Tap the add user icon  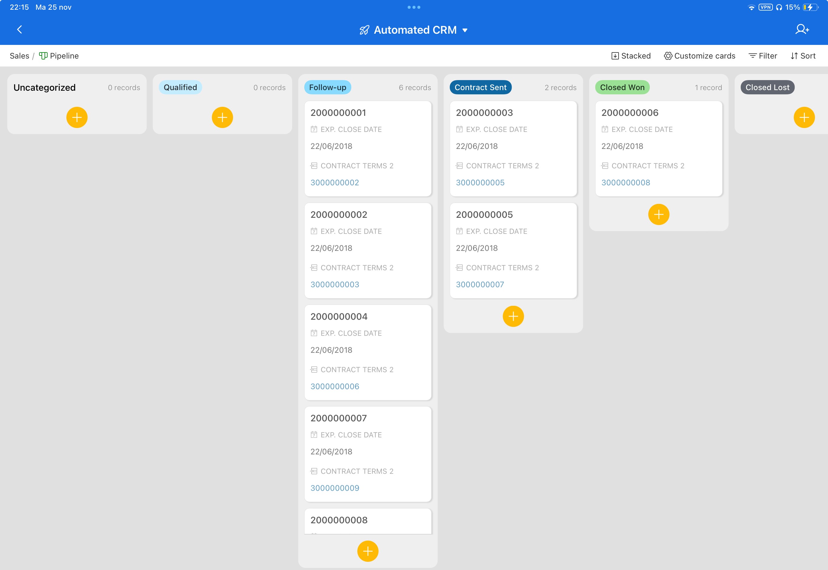pyautogui.click(x=802, y=30)
